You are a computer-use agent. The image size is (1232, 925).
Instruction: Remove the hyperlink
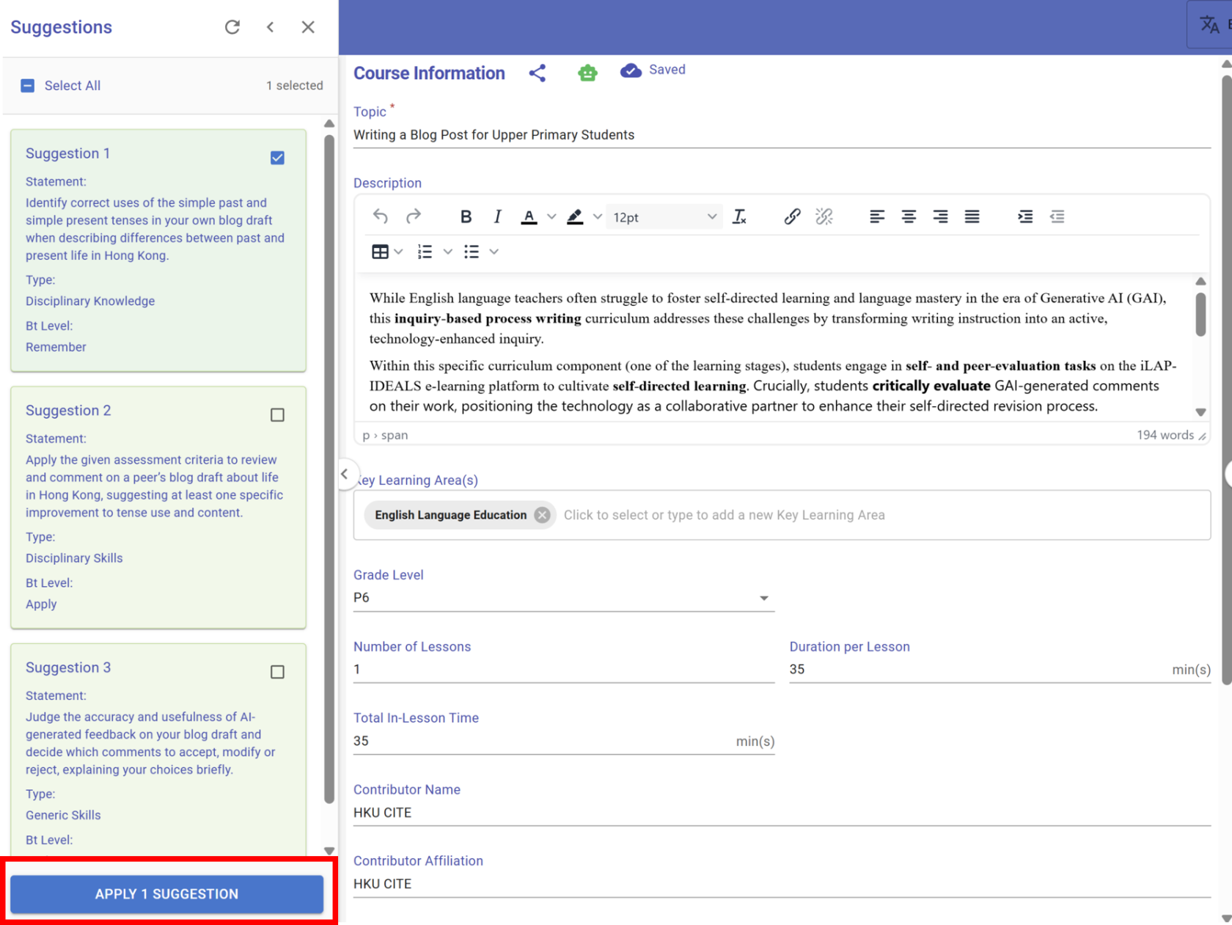click(824, 216)
